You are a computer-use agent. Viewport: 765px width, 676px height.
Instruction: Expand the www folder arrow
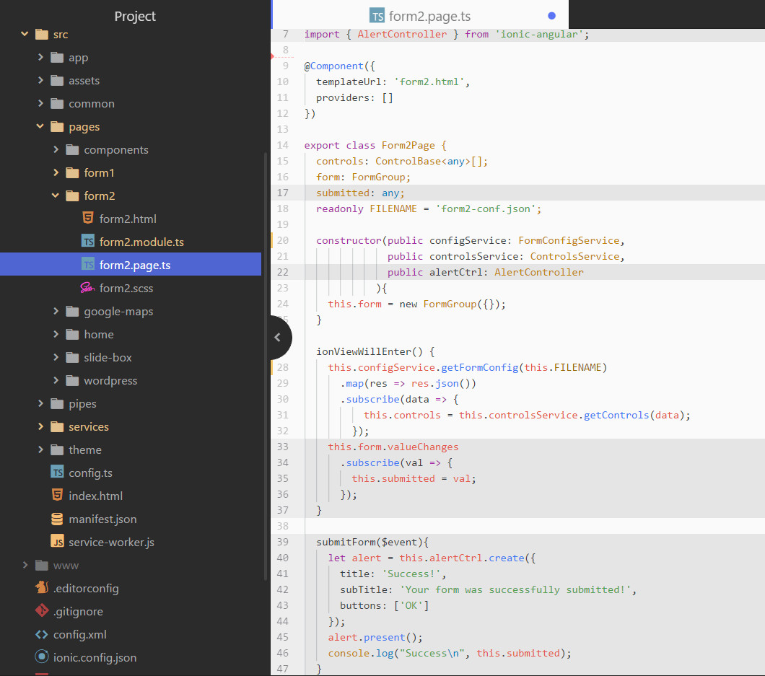(25, 565)
